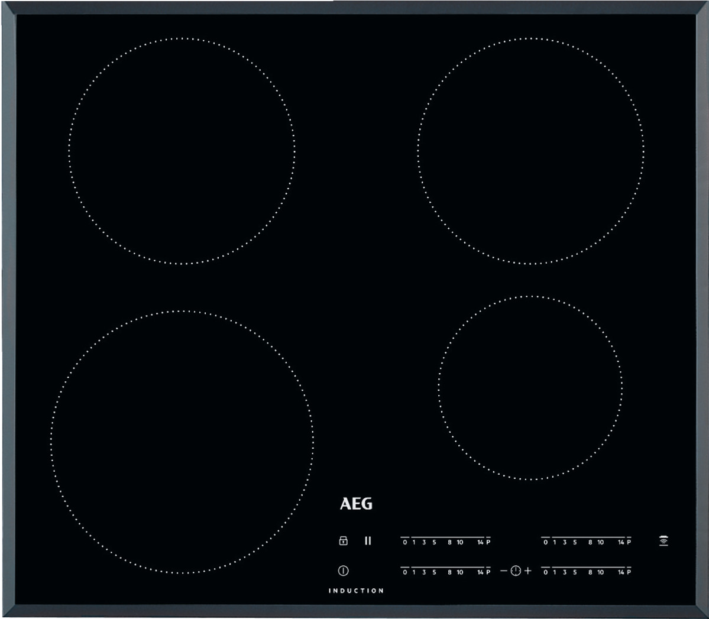The image size is (709, 619).
Task: Set upper left slider to 0
Action: click(x=404, y=542)
